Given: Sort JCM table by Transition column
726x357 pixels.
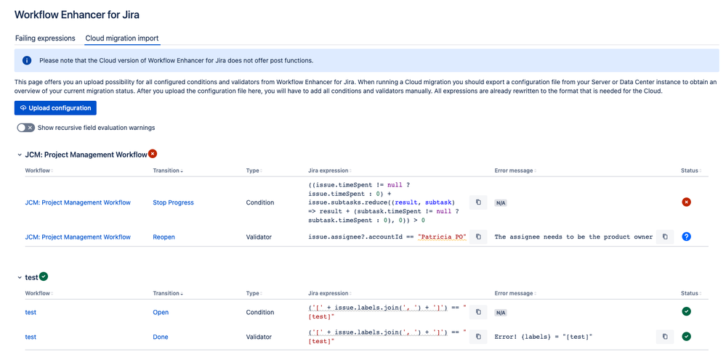Looking at the screenshot, I should 168,171.
